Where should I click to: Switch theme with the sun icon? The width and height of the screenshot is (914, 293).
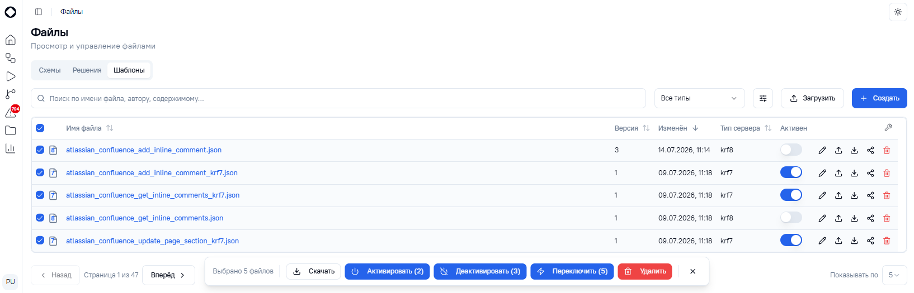898,12
